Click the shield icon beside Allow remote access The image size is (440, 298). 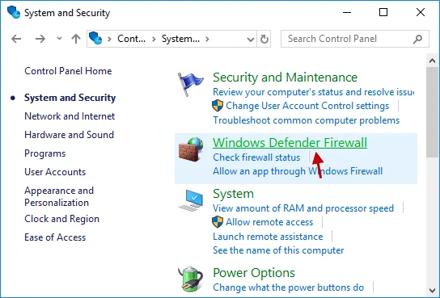(x=218, y=222)
